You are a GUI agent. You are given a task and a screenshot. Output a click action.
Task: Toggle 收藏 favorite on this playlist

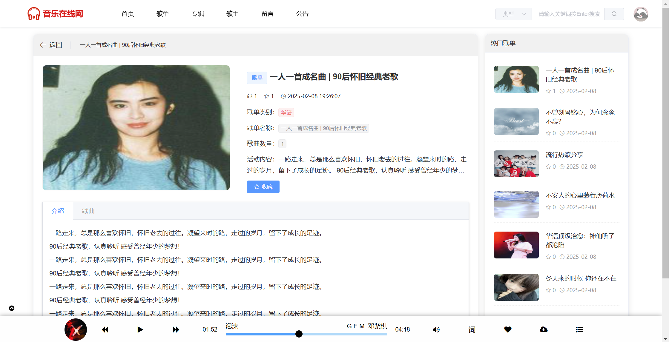[x=263, y=187]
